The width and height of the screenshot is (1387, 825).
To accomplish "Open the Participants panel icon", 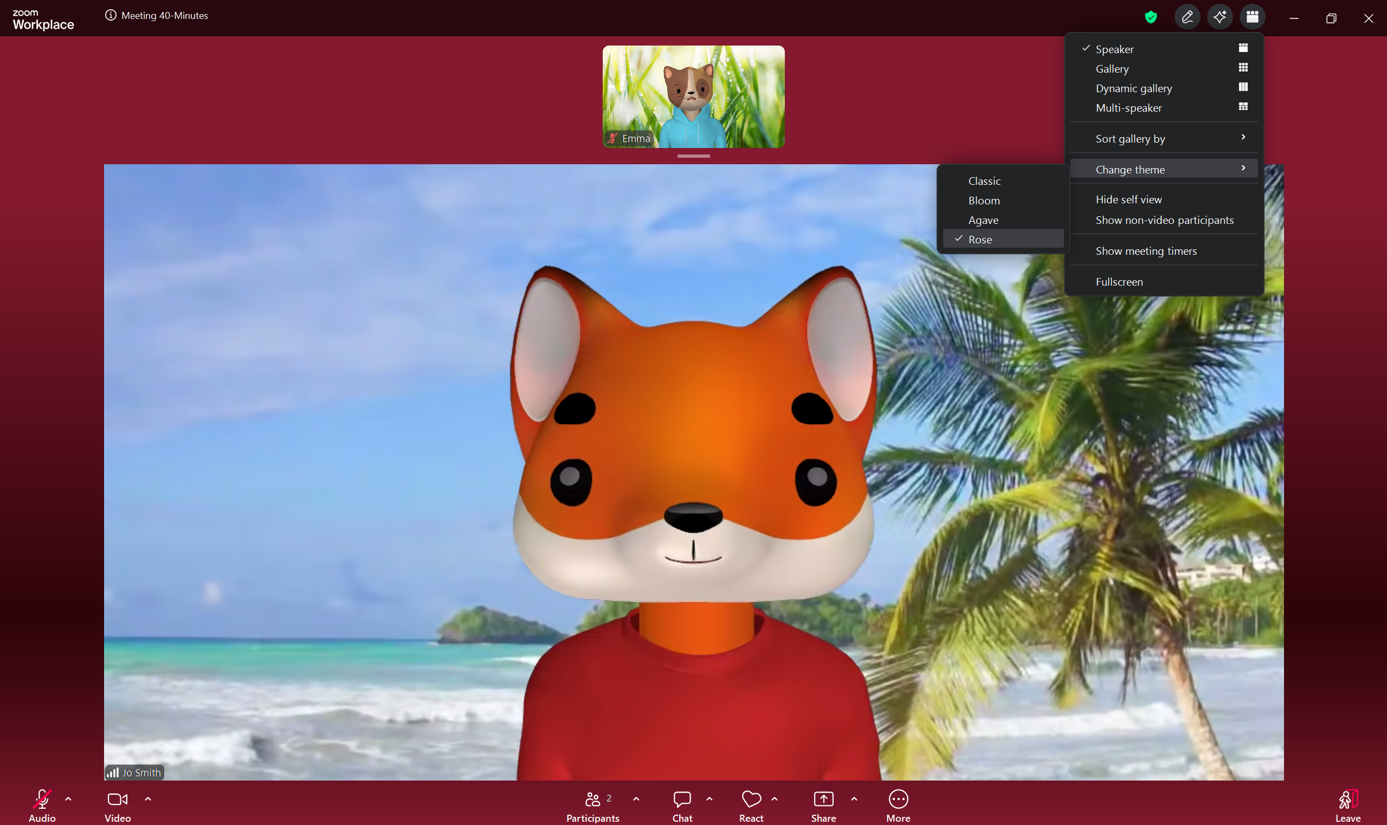I will (x=592, y=799).
